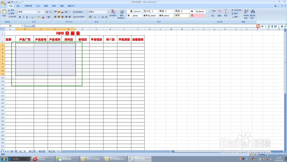Apply top vertical alignment

pyautogui.click(x=55, y=12)
